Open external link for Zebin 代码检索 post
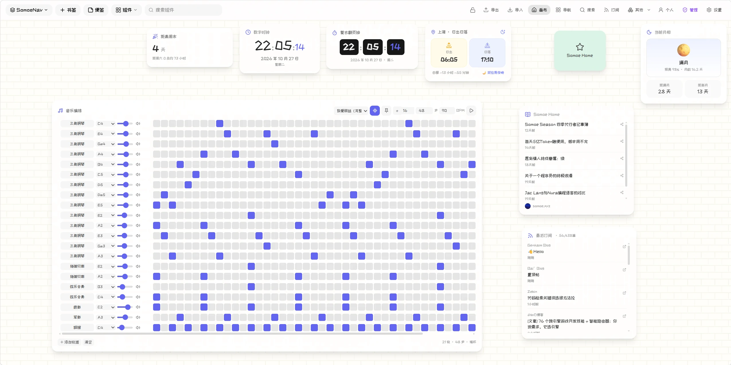The image size is (731, 365). coord(624,293)
